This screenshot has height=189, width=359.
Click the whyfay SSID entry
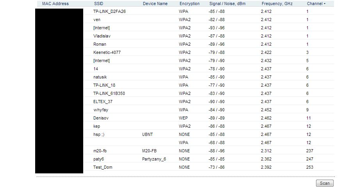(x=100, y=110)
